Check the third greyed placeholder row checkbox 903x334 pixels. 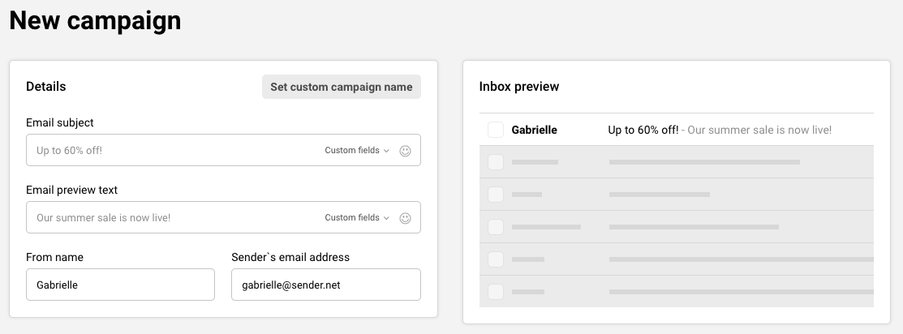coord(496,227)
